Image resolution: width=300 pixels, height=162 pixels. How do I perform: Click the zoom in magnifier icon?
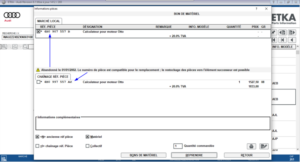(4, 47)
